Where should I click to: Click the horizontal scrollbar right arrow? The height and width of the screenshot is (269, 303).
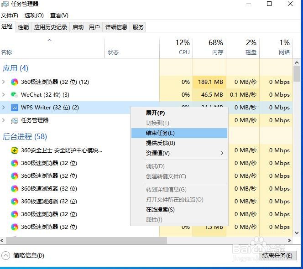(x=289, y=241)
